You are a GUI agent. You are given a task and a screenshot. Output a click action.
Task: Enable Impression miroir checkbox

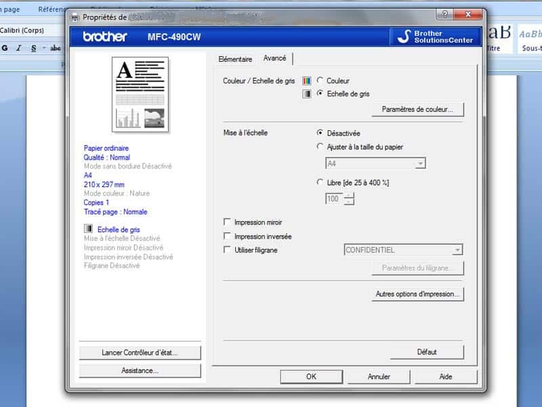click(x=227, y=222)
